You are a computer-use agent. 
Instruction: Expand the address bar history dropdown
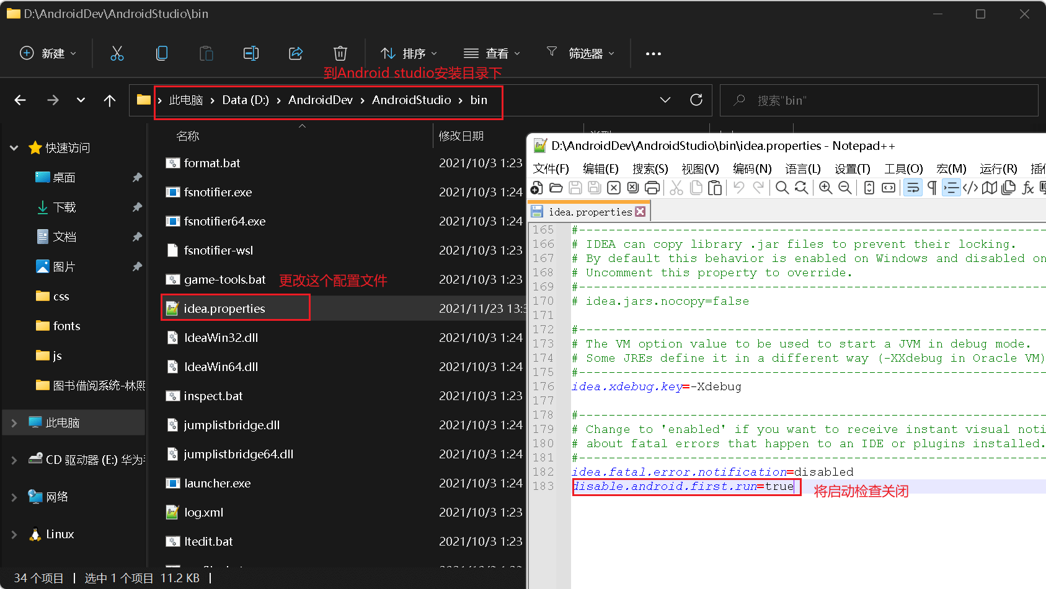tap(665, 100)
